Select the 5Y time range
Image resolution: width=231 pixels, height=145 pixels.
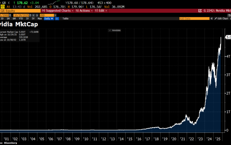33,18
